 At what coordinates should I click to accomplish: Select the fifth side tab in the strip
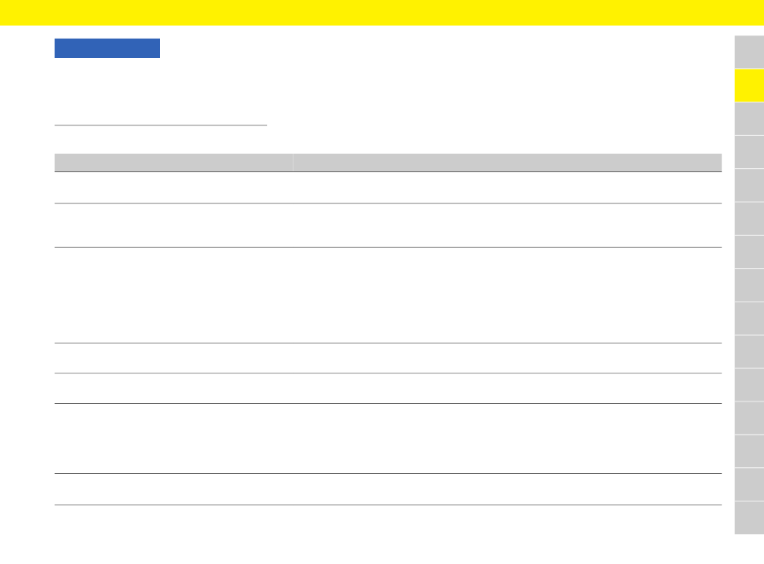coord(750,185)
